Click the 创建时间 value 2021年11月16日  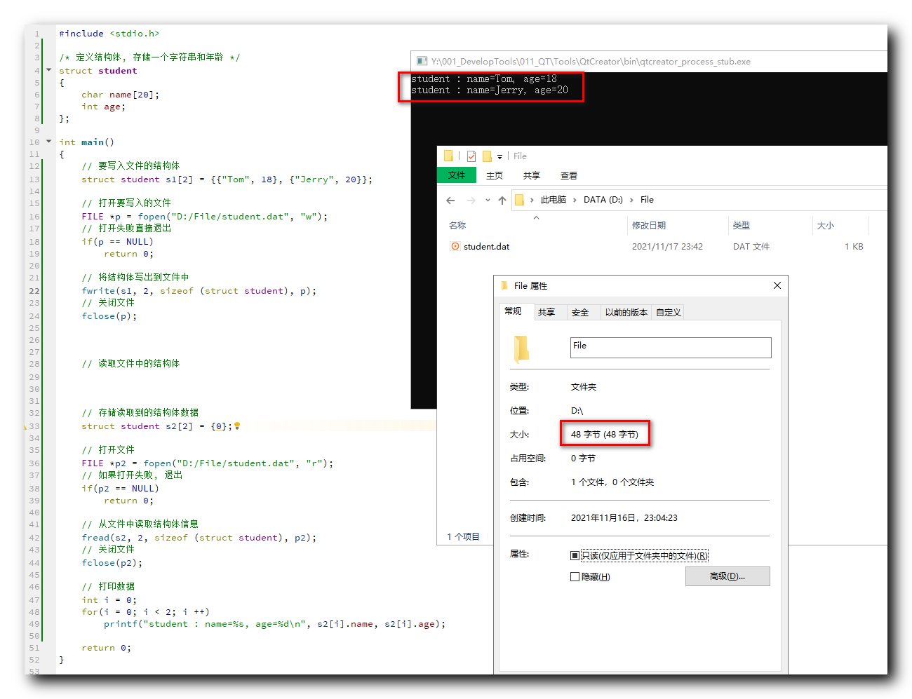click(x=624, y=518)
